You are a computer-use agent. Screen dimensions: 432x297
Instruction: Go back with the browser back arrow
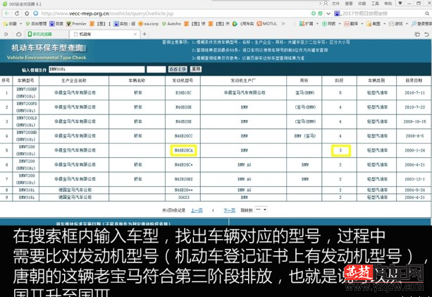[x=8, y=13]
